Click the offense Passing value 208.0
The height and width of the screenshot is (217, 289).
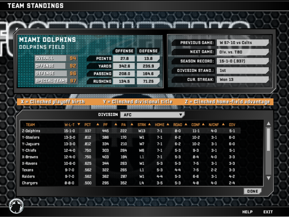(124, 74)
